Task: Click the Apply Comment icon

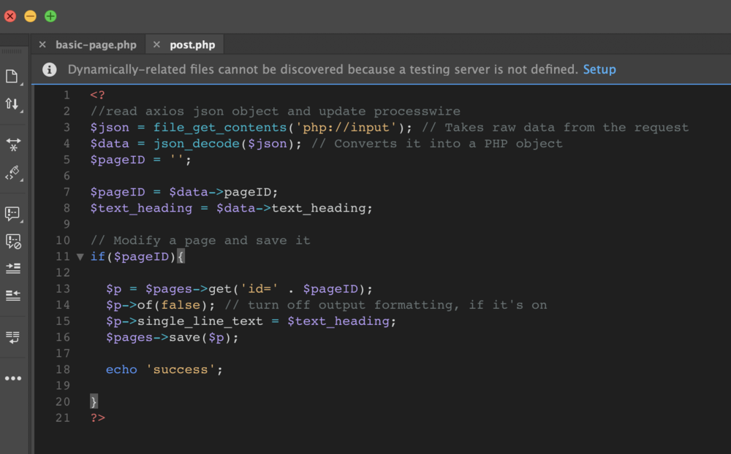Action: pos(10,213)
